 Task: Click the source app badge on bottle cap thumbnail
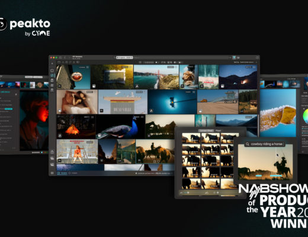click(59, 86)
